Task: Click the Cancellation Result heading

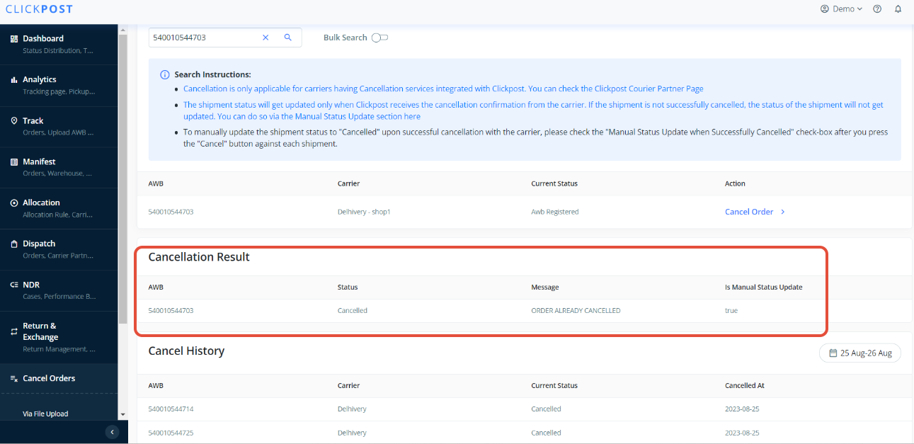Action: tap(199, 257)
